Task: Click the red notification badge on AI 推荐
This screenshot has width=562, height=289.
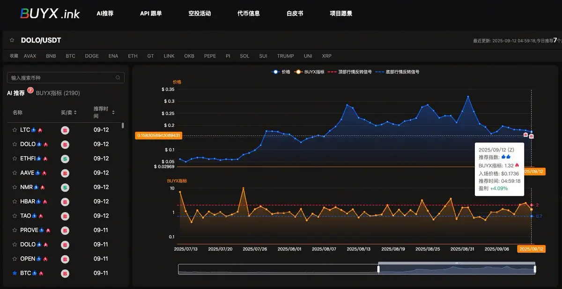Action: (30, 90)
